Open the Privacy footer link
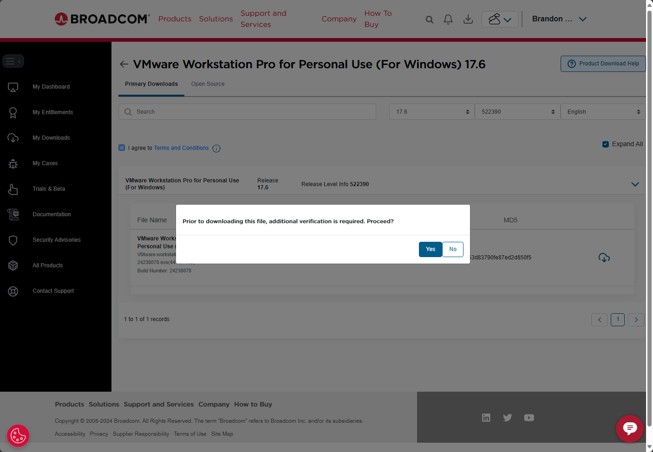 click(x=99, y=434)
